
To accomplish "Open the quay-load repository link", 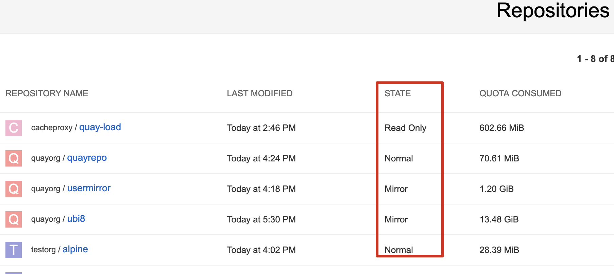I will (x=100, y=127).
